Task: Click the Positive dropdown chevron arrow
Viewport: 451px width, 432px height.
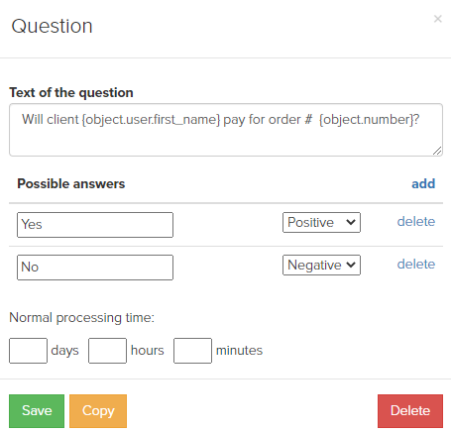Action: [x=351, y=222]
